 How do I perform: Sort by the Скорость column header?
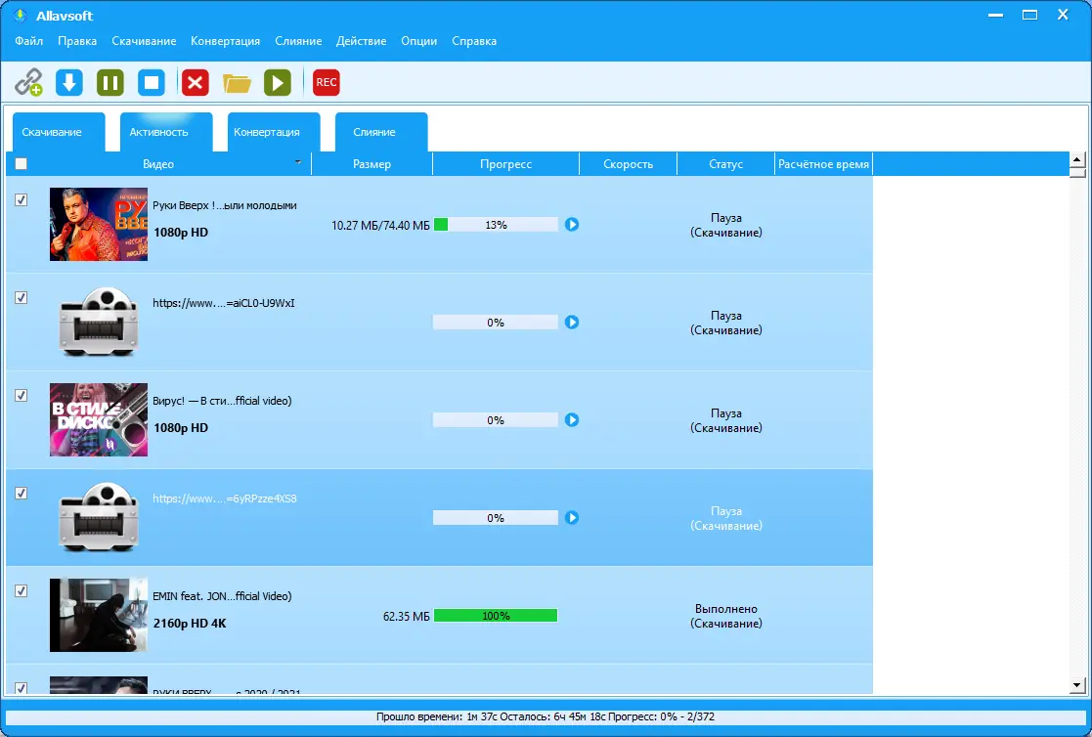point(629,163)
